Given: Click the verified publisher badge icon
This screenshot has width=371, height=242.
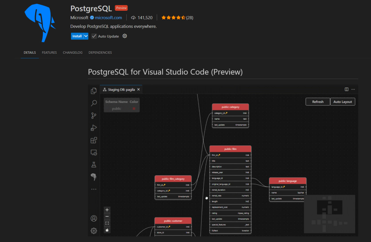Looking at the screenshot, I should [92, 18].
